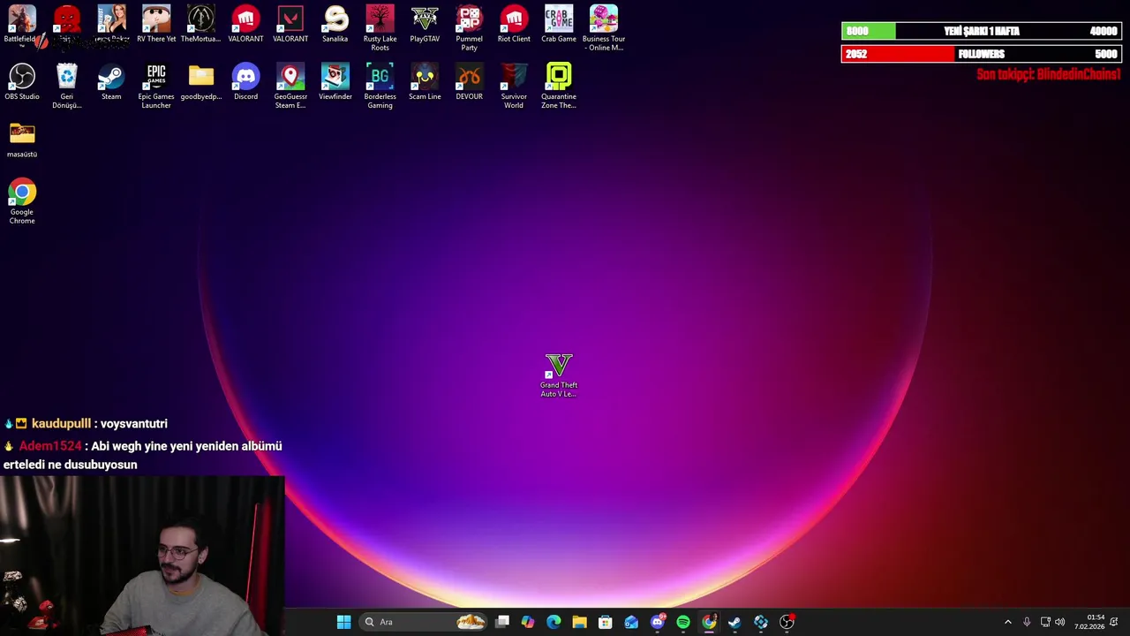Launch Steam from the desktop
Image resolution: width=1130 pixels, height=636 pixels.
pos(111,82)
